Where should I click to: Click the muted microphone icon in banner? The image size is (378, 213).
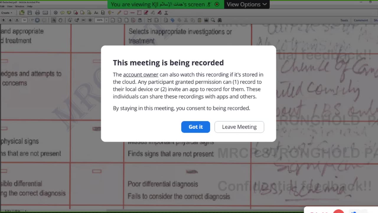[x=209, y=4]
